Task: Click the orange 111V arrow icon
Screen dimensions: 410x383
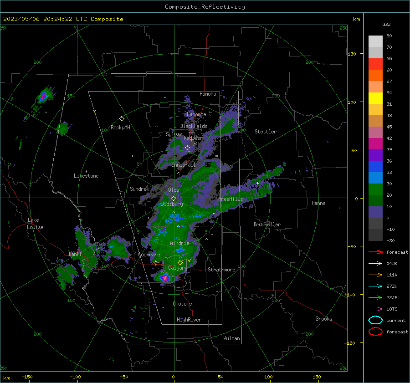Action: (x=375, y=275)
